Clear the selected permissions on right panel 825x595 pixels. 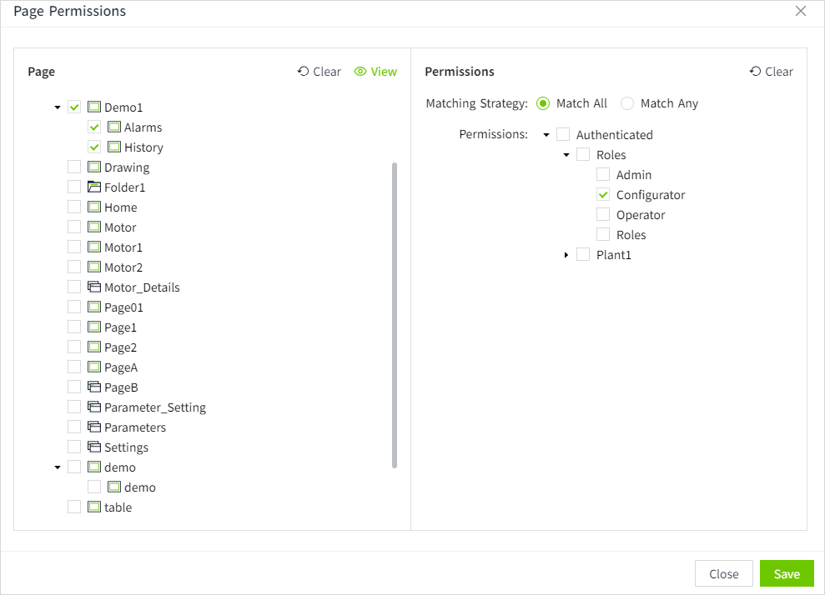772,72
